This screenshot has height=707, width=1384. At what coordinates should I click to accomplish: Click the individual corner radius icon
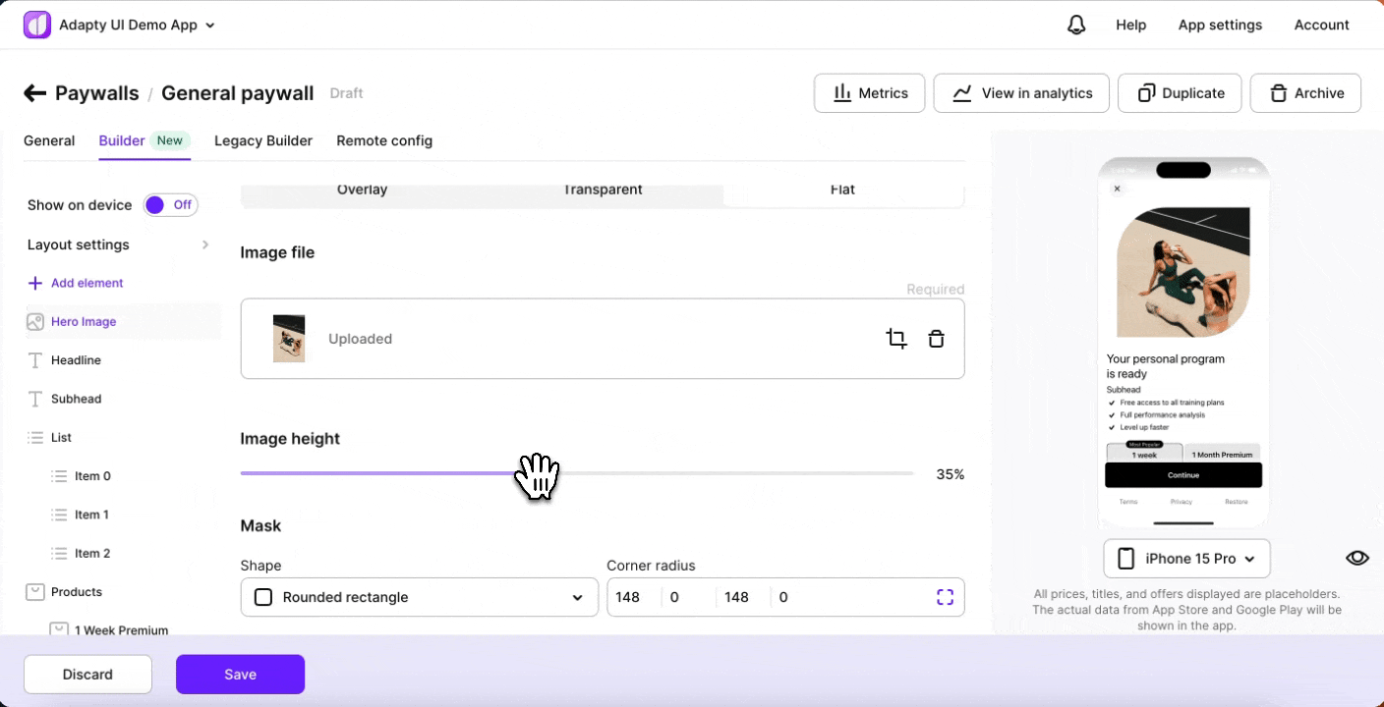945,597
